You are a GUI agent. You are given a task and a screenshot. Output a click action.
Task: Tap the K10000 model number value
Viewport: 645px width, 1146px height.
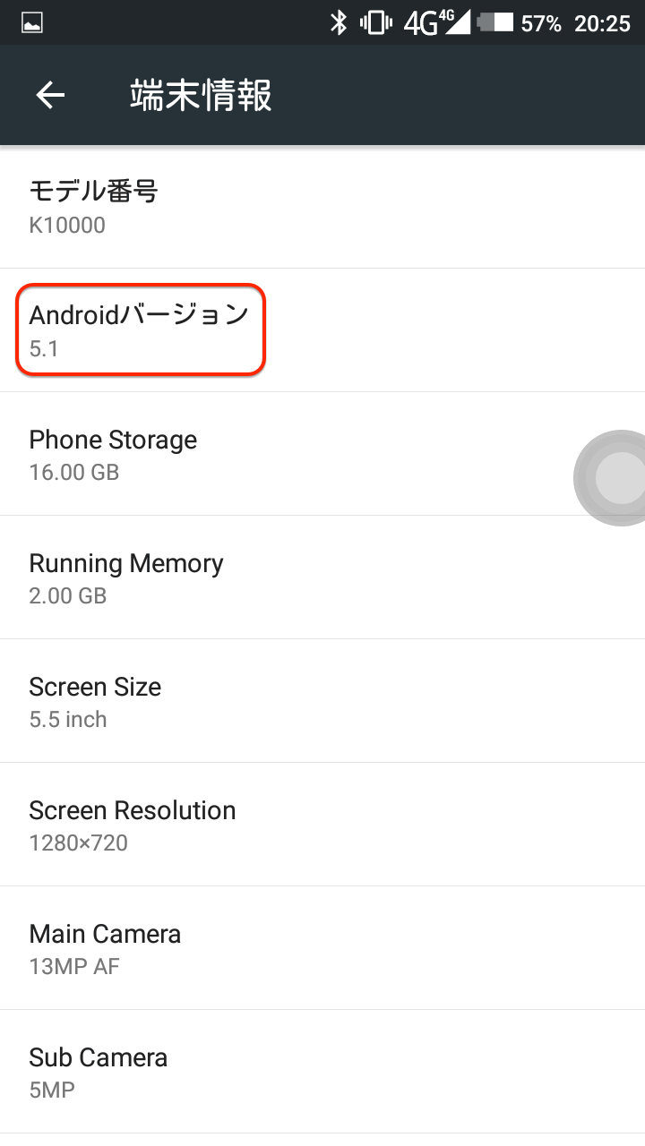click(x=67, y=225)
